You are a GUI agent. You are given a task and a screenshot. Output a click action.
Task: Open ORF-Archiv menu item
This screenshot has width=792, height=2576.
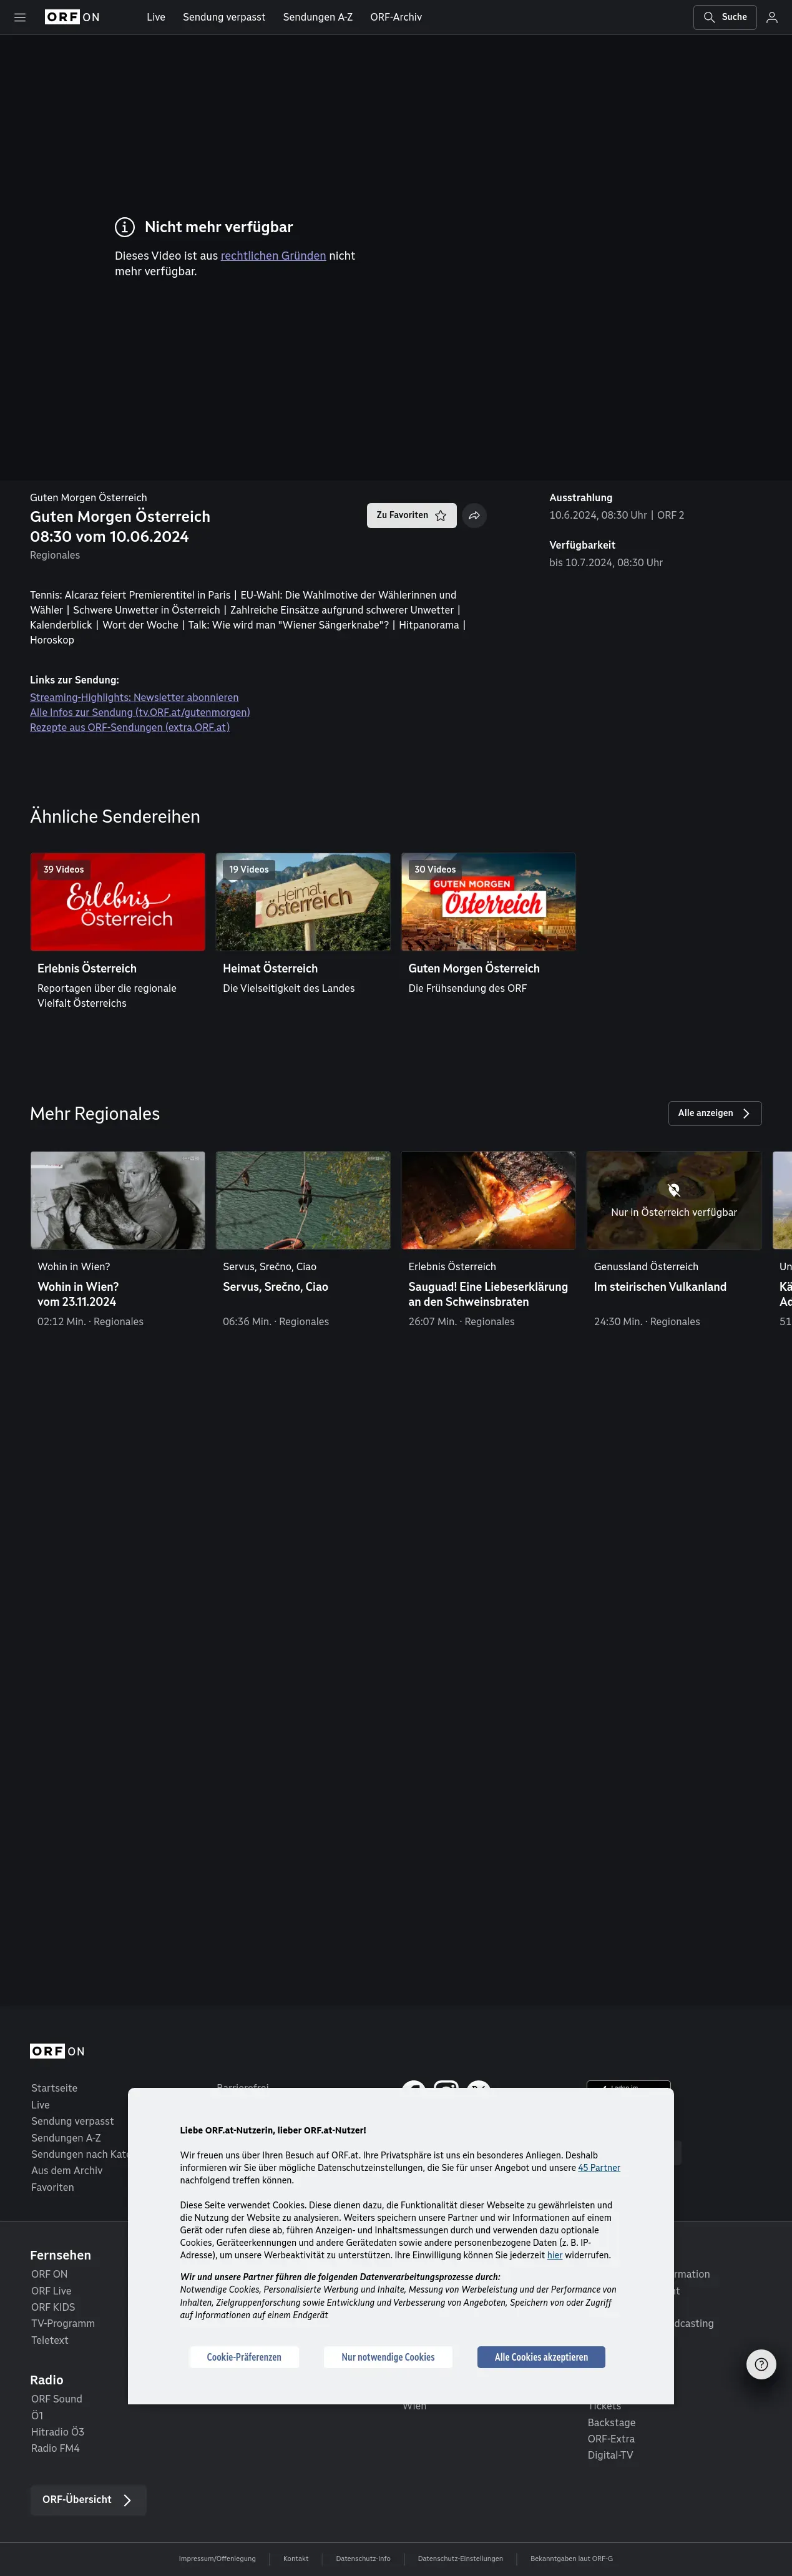(x=396, y=17)
